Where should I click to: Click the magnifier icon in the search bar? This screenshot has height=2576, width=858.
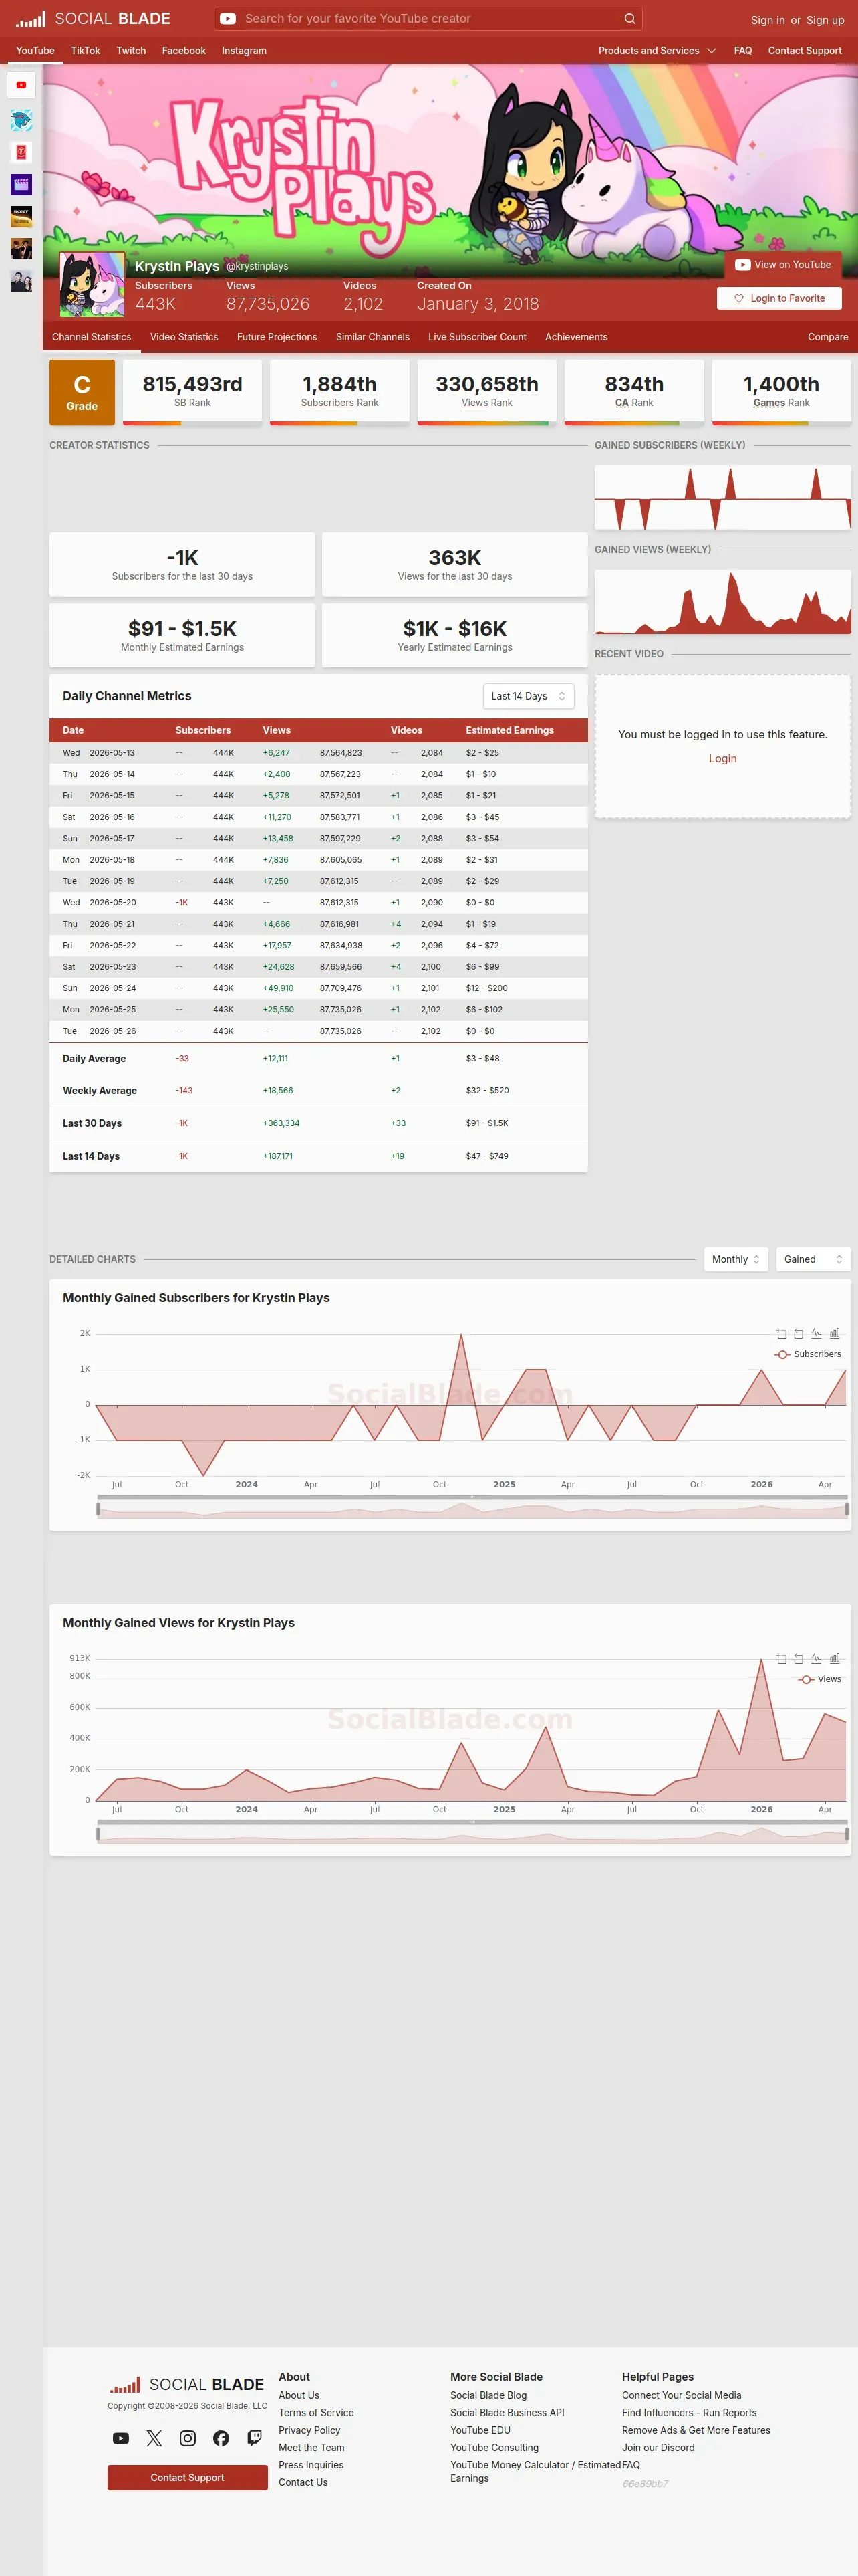click(629, 18)
